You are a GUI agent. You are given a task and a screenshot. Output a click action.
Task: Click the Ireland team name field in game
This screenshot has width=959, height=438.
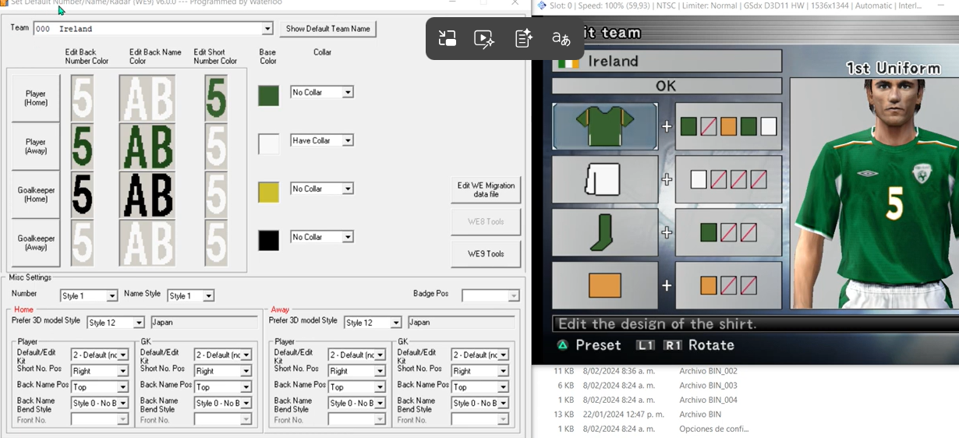(x=667, y=62)
